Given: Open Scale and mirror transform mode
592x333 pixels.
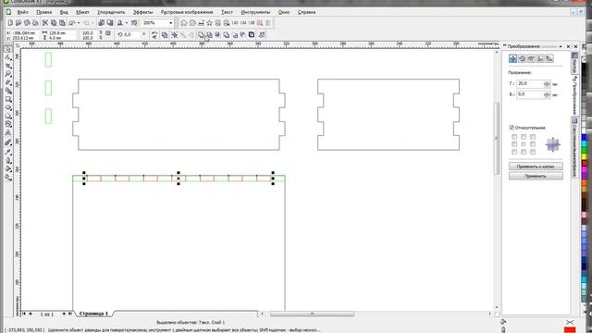Looking at the screenshot, I should [531, 58].
